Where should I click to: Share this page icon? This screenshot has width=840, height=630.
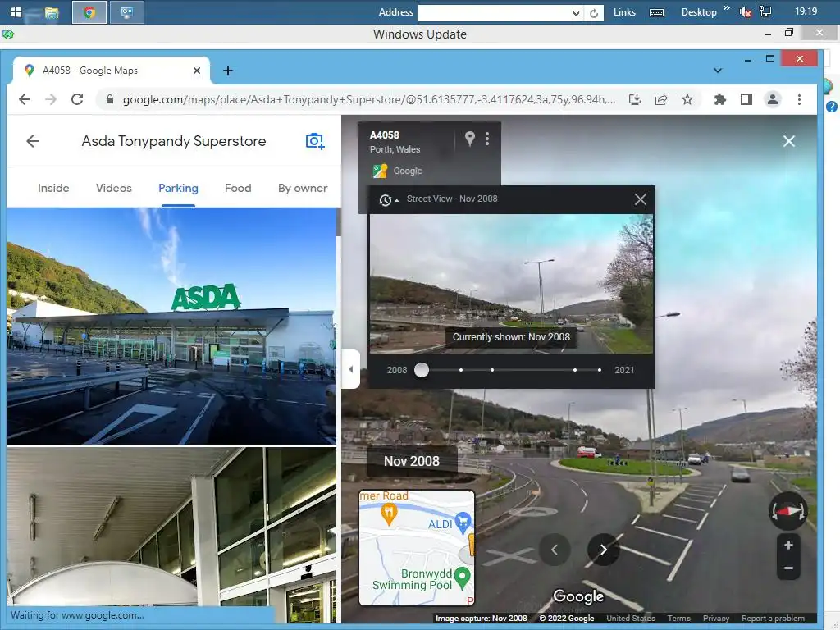[661, 99]
